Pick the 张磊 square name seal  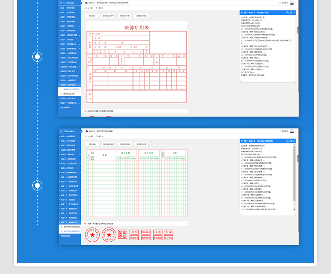[123, 235]
